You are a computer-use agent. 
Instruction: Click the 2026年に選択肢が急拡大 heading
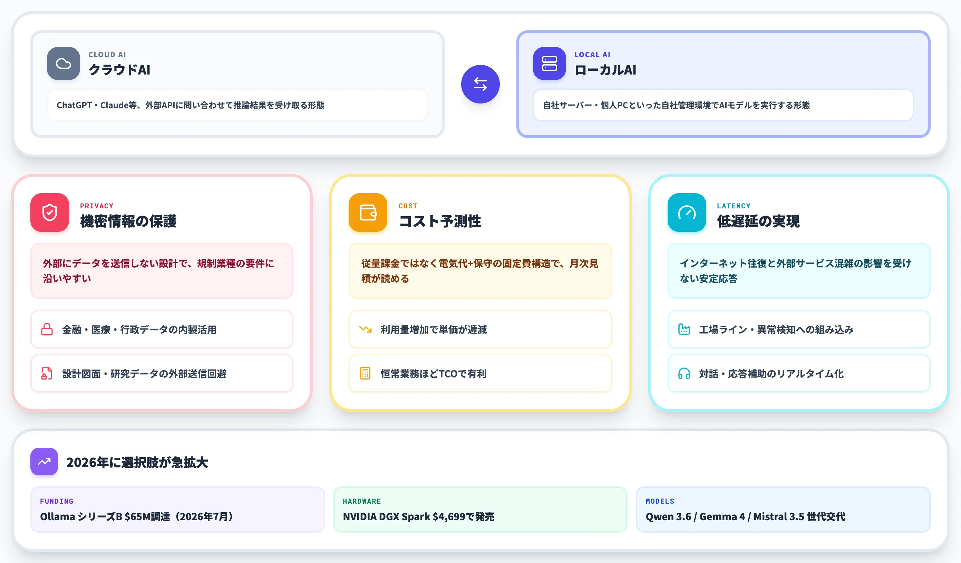(137, 462)
